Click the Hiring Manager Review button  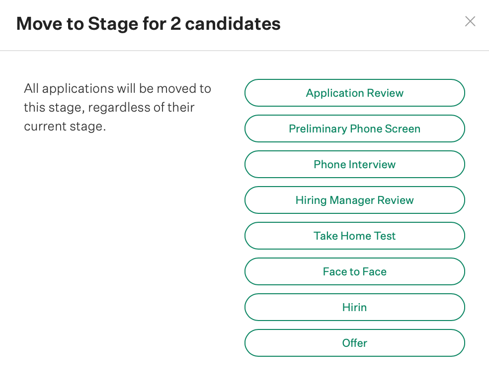tap(354, 200)
